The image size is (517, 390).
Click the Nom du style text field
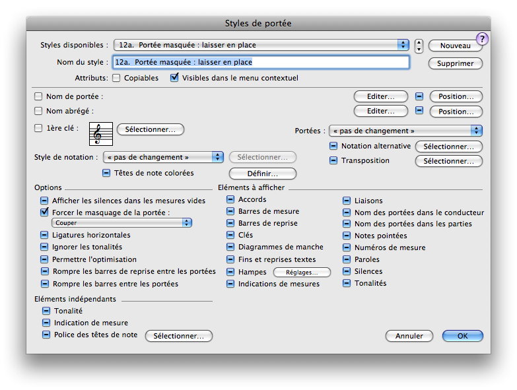tap(261, 62)
